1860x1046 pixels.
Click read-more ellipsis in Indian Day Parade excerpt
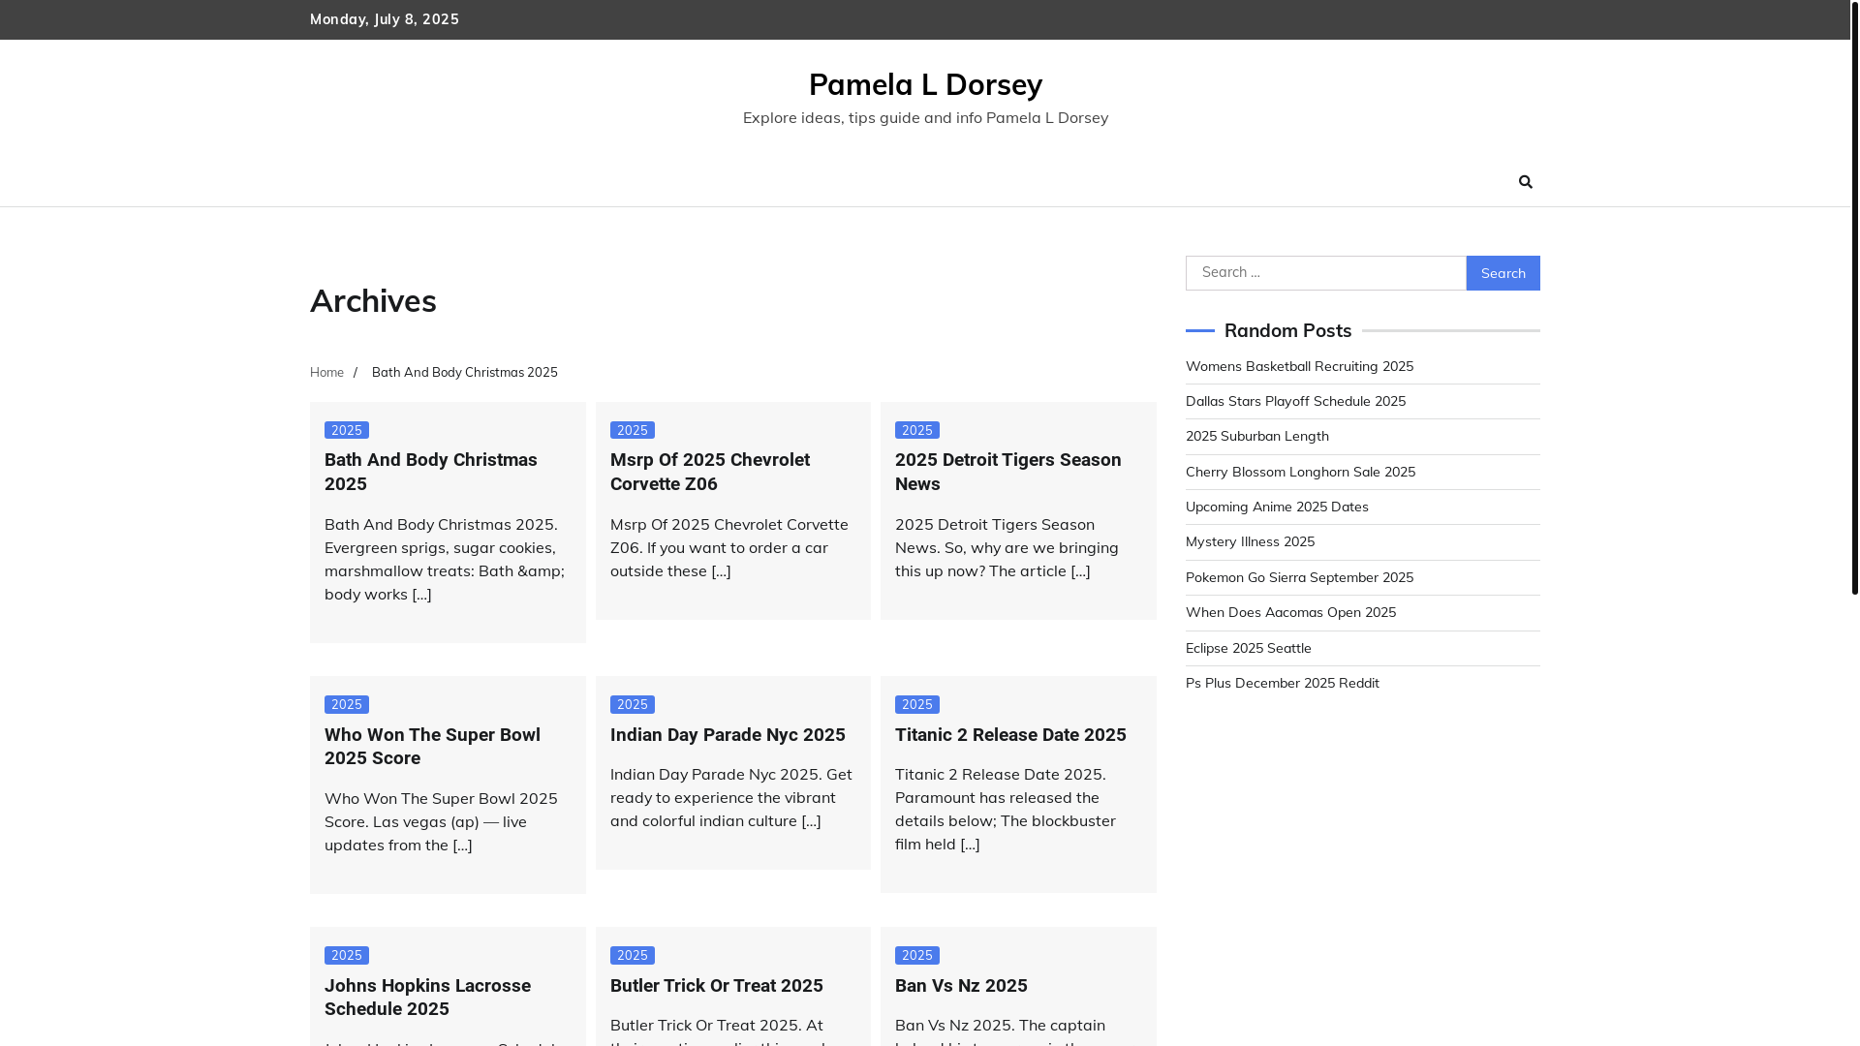click(811, 820)
